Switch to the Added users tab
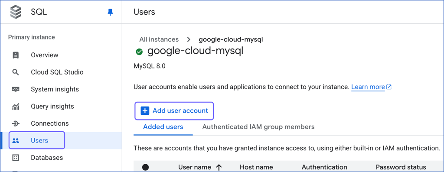The image size is (444, 172). tap(163, 127)
